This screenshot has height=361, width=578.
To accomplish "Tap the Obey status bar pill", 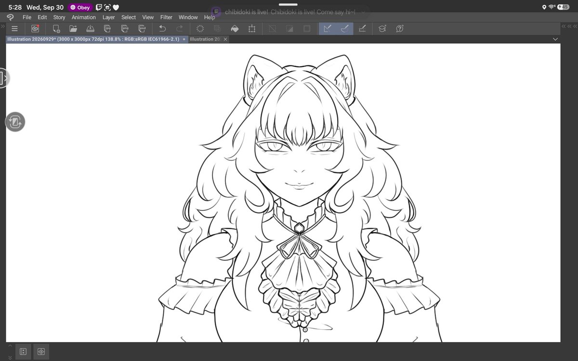I will pos(80,7).
